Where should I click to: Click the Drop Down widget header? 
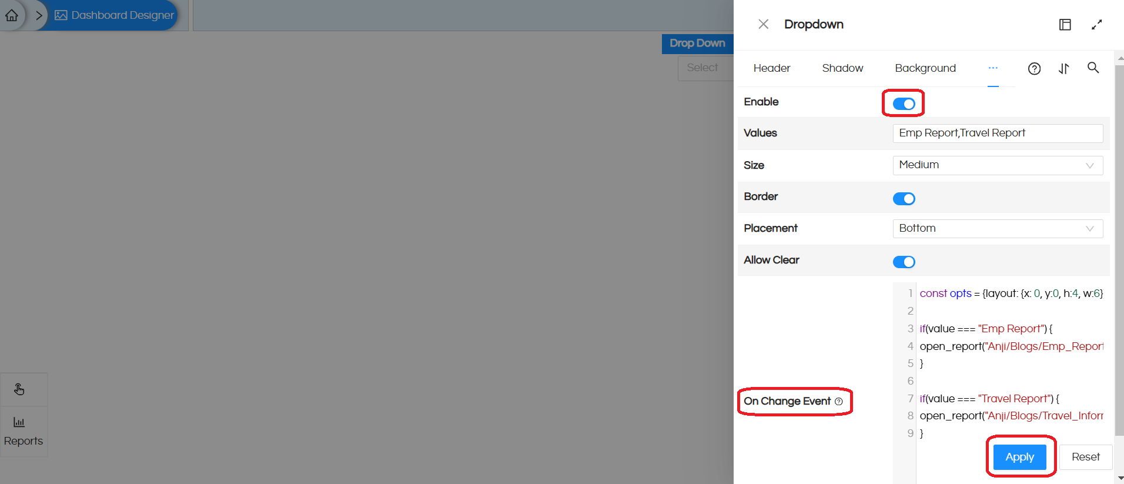(698, 44)
